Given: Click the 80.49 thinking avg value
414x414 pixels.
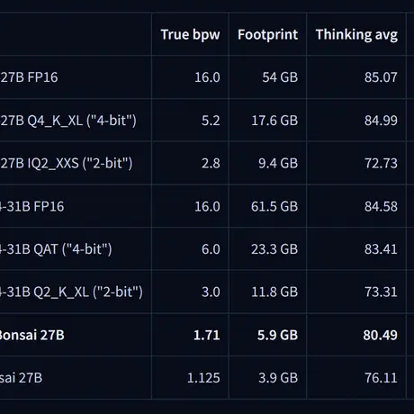Looking at the screenshot, I should (380, 335).
